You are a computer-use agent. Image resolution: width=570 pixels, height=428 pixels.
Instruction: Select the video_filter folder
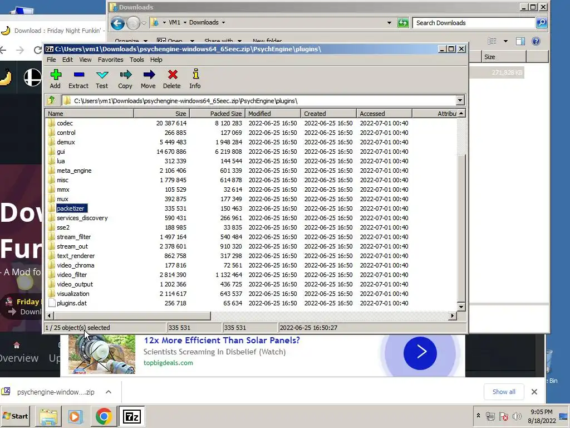[x=72, y=274]
